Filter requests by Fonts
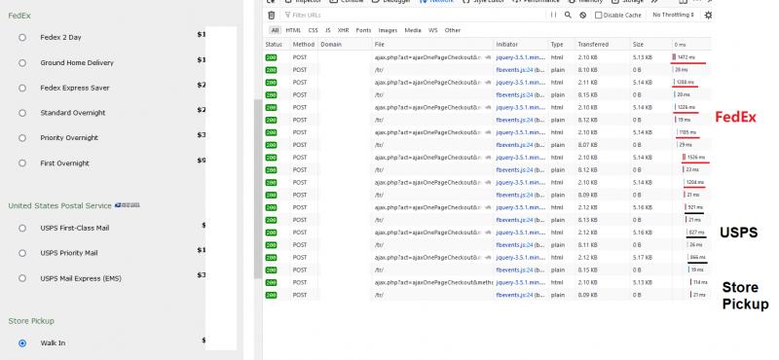 coord(363,30)
